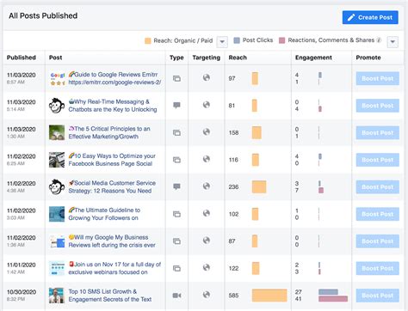Boost the 10 Easy Ways to Optimize post
Screen dimensions: 408x311
point(378,160)
